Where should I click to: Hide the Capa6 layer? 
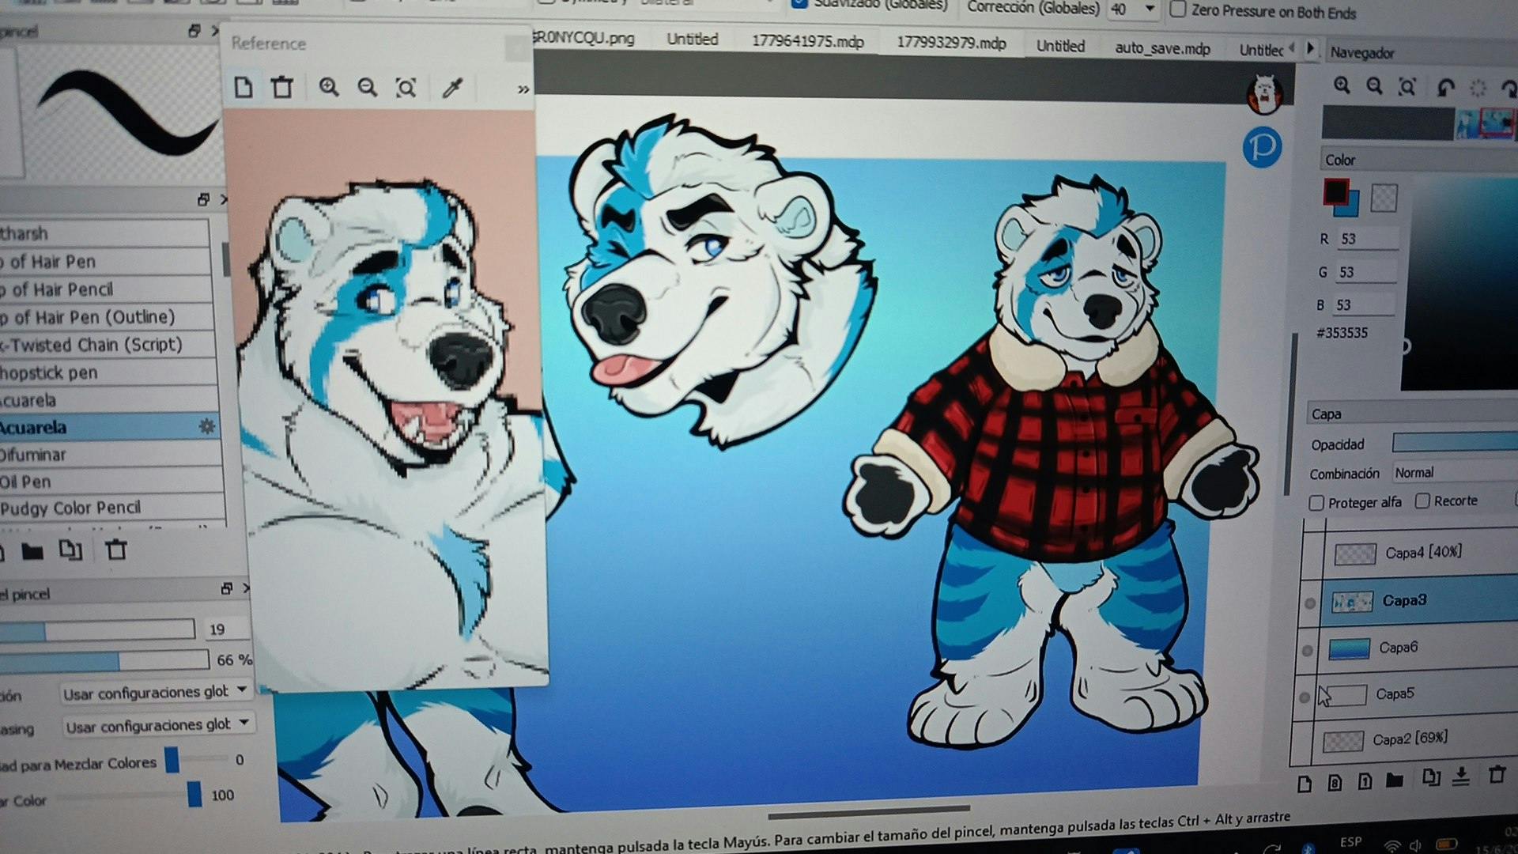tap(1308, 651)
